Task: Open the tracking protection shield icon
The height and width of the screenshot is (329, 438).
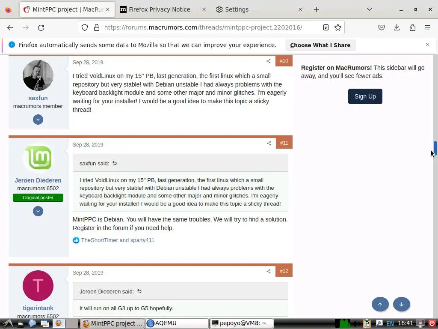Action: click(x=85, y=27)
